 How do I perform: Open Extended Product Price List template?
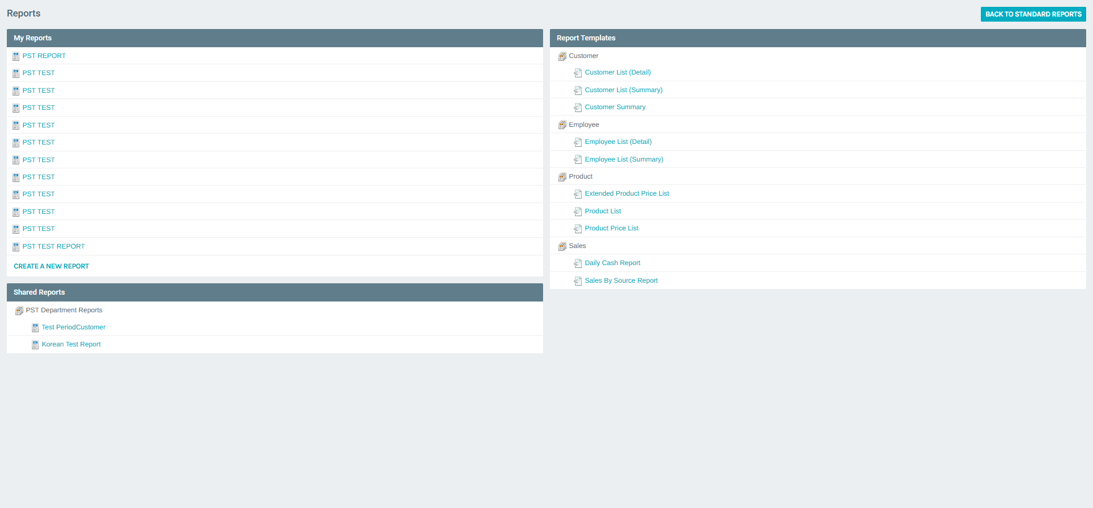[627, 193]
